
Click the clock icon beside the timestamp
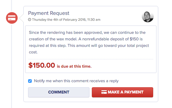point(30,20)
